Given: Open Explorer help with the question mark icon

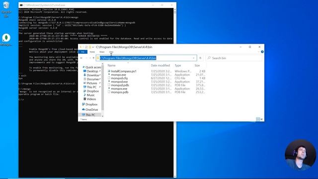Looking at the screenshot, I should click(262, 52).
